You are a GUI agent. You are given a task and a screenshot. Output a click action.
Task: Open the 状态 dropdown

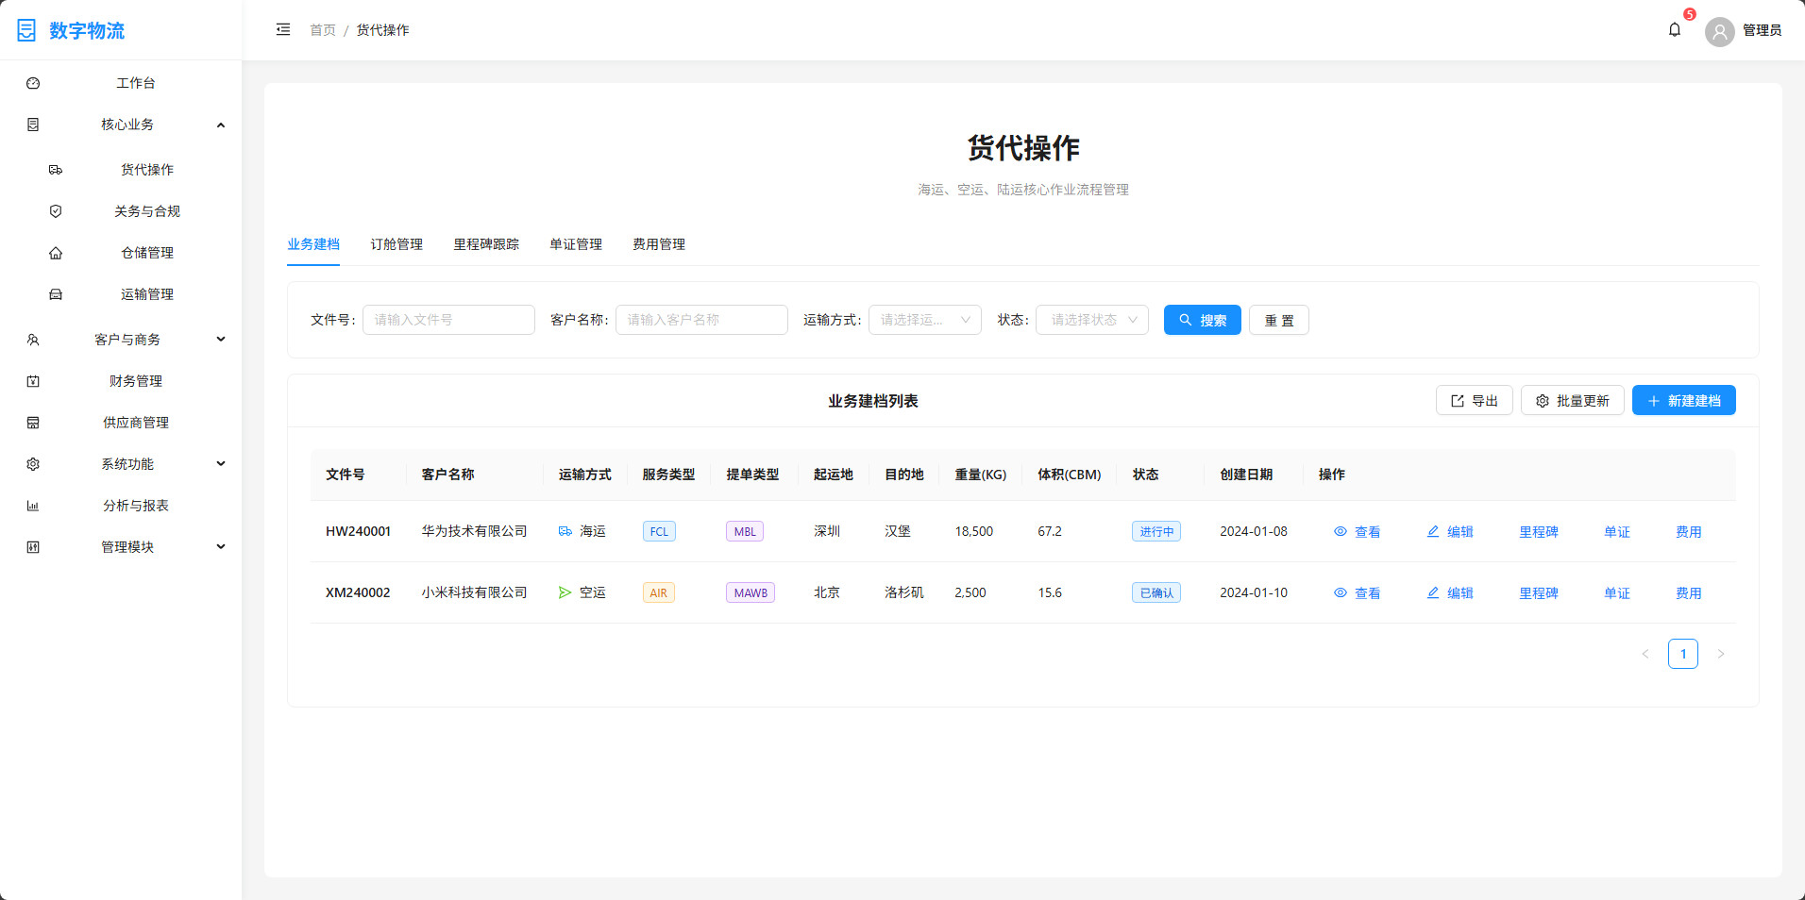point(1091,320)
